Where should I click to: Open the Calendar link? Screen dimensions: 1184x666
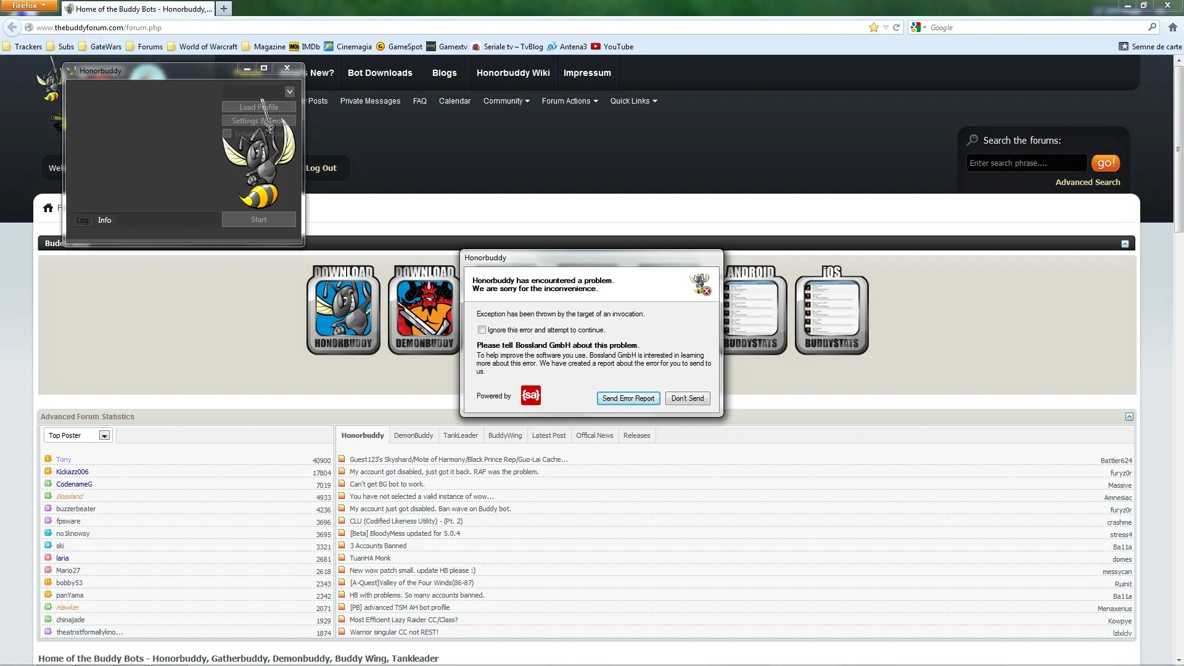(x=454, y=101)
